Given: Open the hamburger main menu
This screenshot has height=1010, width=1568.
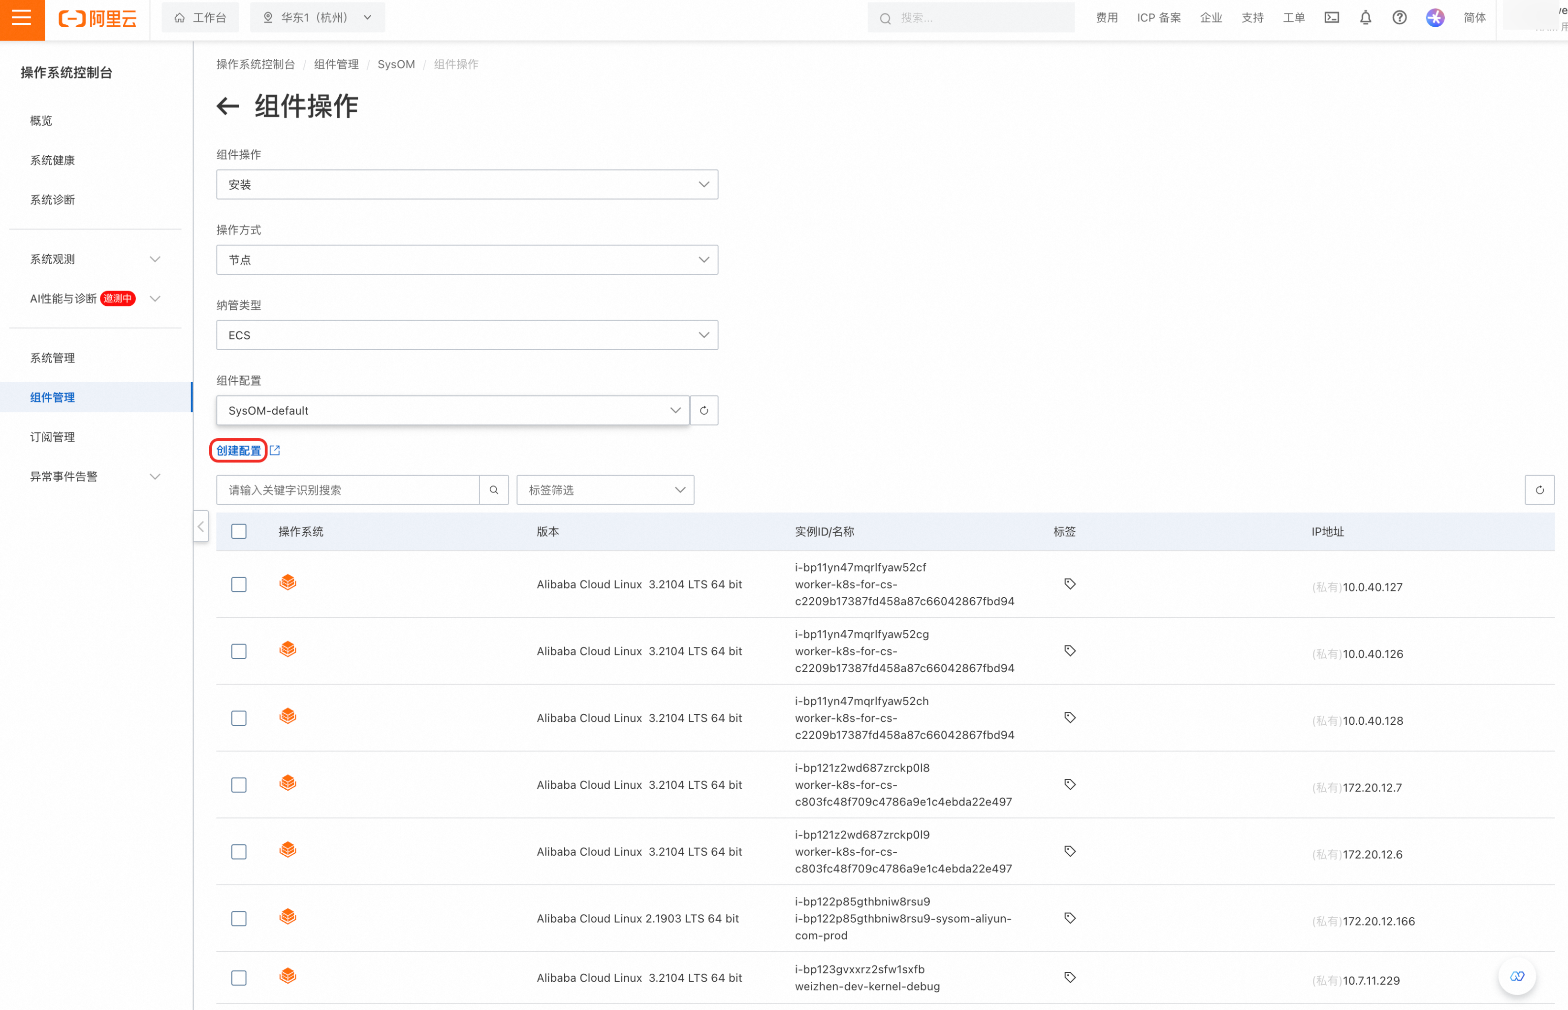Looking at the screenshot, I should pos(21,18).
